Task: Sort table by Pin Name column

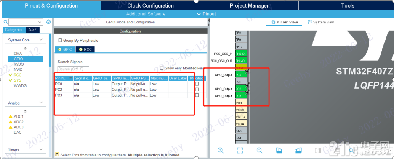Action: pos(64,78)
